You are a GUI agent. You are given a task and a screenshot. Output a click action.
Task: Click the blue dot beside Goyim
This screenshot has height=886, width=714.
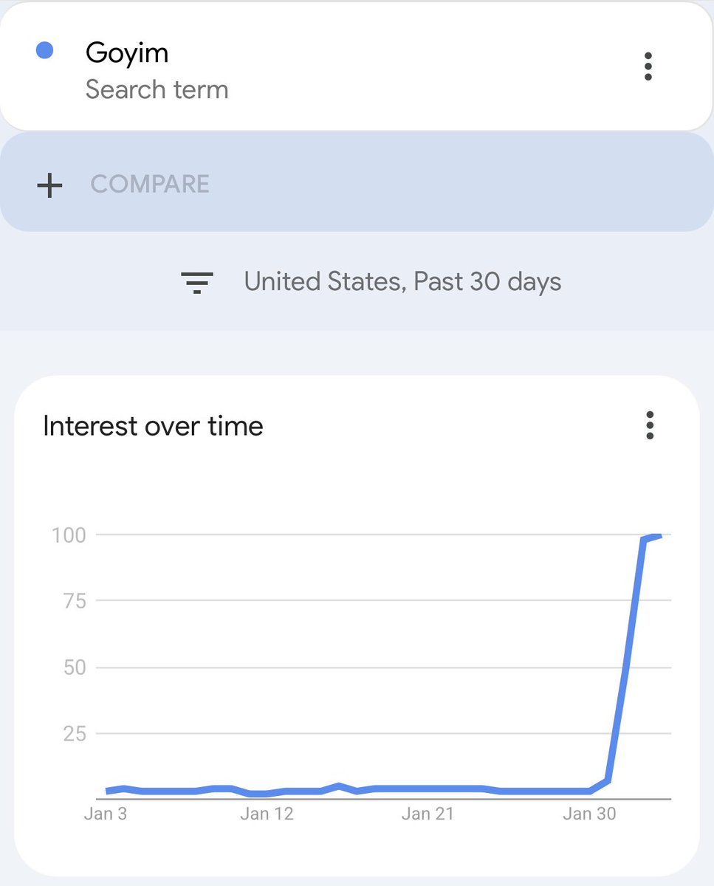coord(44,51)
